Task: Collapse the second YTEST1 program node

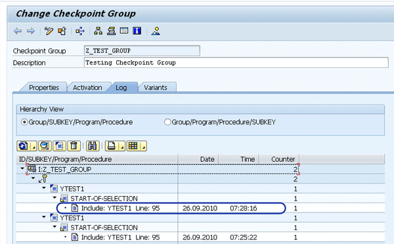Action: pos(44,217)
